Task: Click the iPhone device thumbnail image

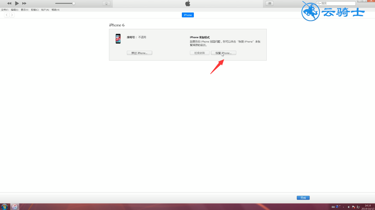Action: pyautogui.click(x=118, y=39)
